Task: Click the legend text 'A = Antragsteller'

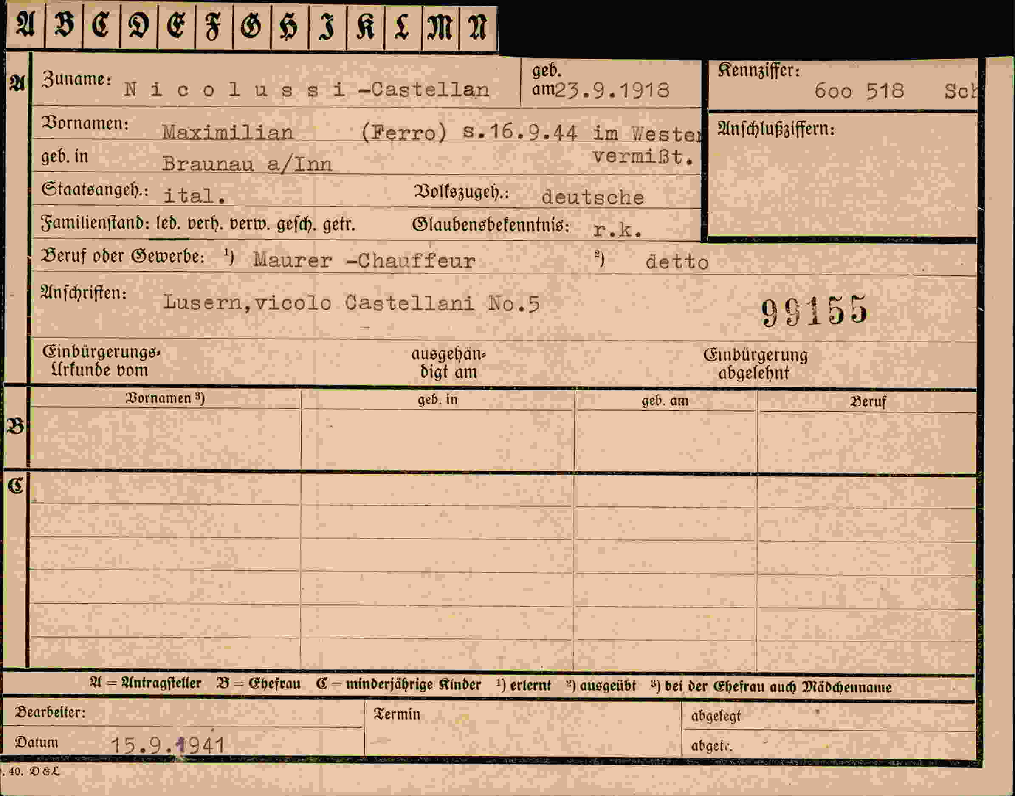Action: pyautogui.click(x=145, y=684)
